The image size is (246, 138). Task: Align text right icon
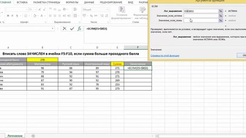(x=59, y=16)
